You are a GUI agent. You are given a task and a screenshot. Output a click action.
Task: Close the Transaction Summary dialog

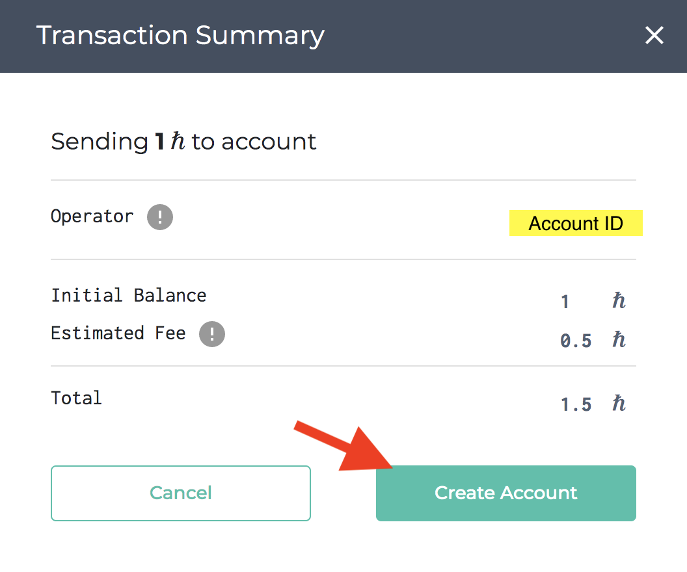coord(654,35)
